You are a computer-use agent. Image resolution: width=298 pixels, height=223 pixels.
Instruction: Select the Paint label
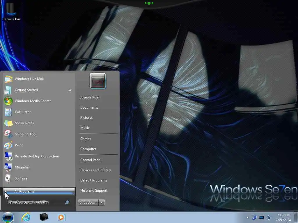[x=19, y=145]
